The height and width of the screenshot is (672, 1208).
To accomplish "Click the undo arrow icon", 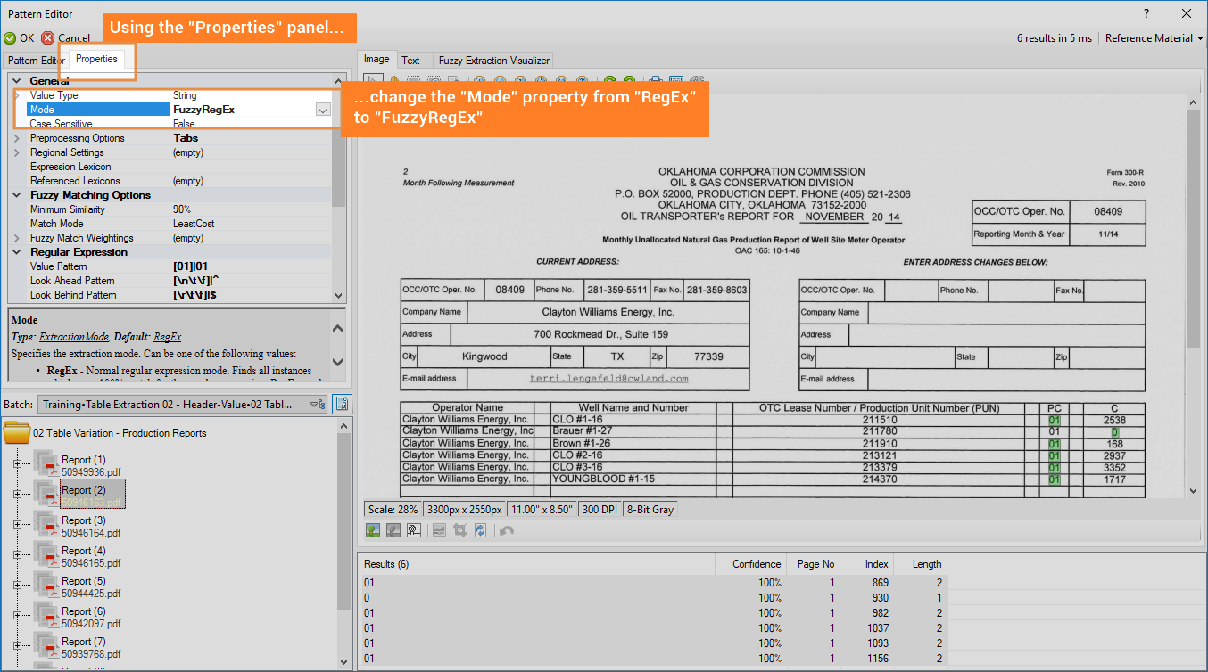I will pos(507,530).
